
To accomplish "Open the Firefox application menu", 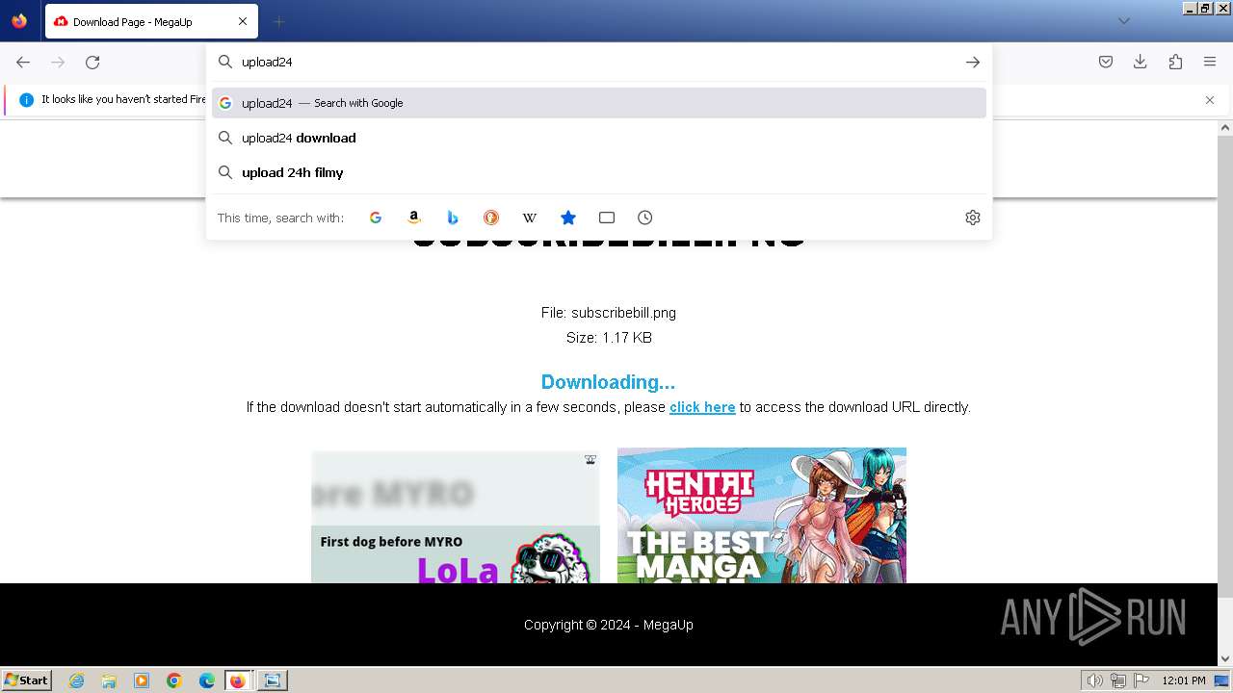I will pyautogui.click(x=1210, y=62).
